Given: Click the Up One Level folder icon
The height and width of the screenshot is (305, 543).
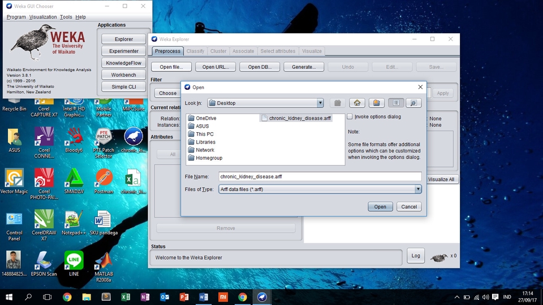Looking at the screenshot, I should [x=338, y=103].
